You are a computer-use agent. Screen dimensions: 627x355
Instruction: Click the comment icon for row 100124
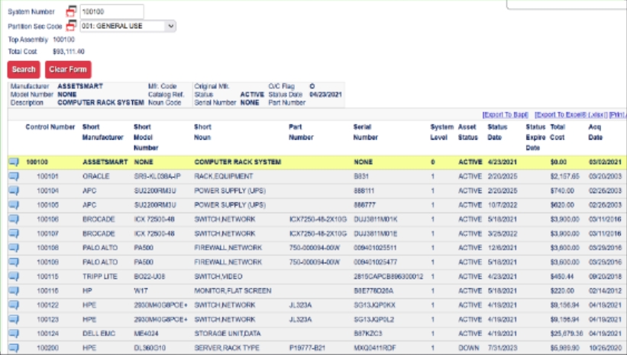pyautogui.click(x=14, y=334)
